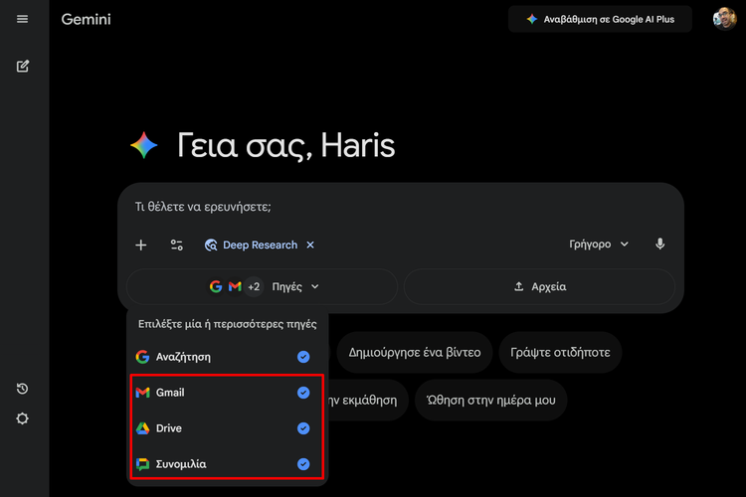
Task: Open the Haris profile avatar
Action: pyautogui.click(x=724, y=19)
